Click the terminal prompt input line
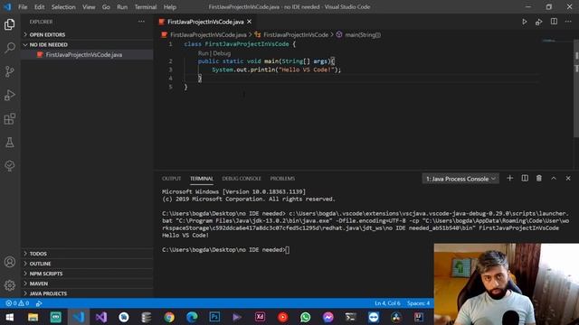 (225, 250)
